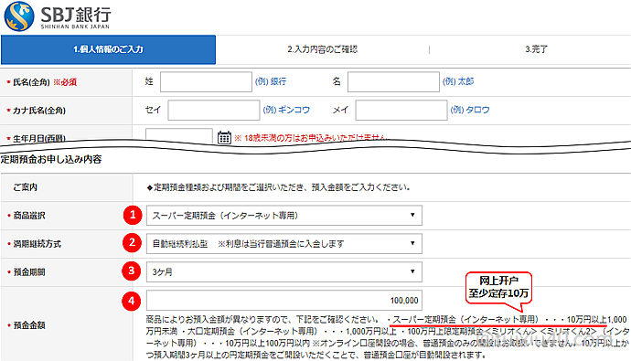Click the SBJ Bank logo
631x361 pixels.
(x=58, y=16)
